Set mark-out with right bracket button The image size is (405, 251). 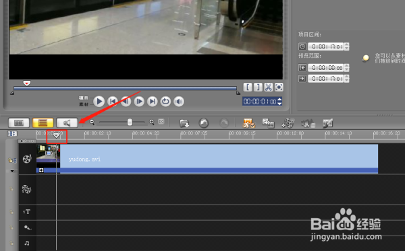[x=258, y=87]
